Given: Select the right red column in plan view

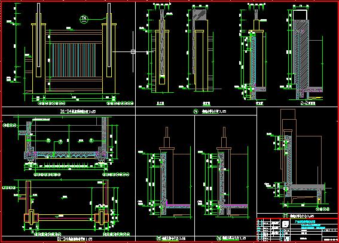Looking at the screenshot, I should [x=102, y=218].
